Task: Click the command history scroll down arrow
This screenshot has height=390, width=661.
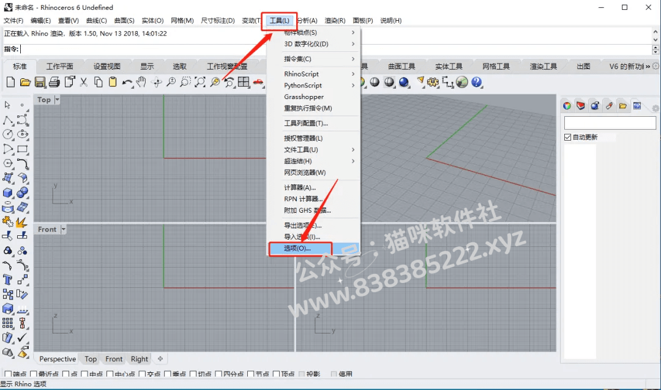Action: 655,40
